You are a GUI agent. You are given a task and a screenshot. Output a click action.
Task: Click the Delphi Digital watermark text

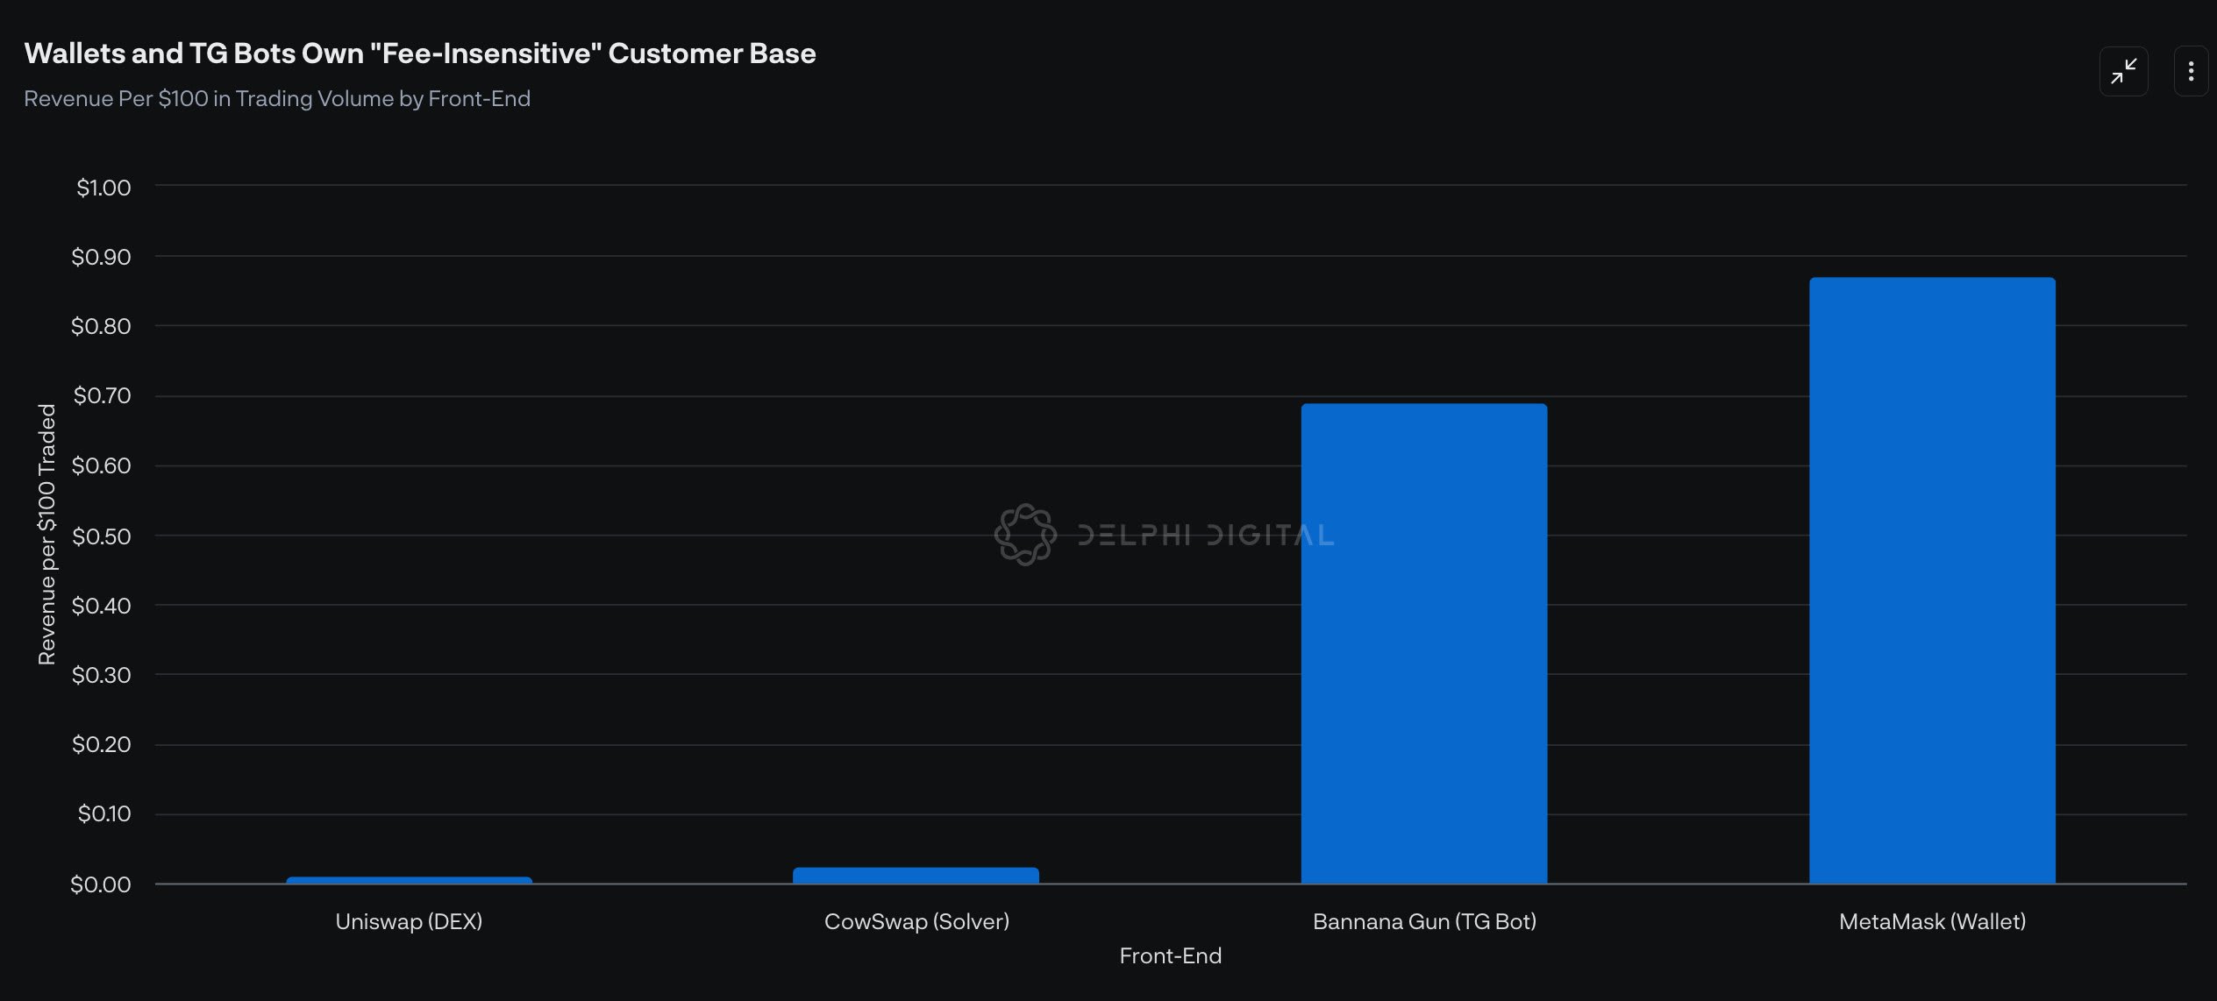(x=1205, y=535)
